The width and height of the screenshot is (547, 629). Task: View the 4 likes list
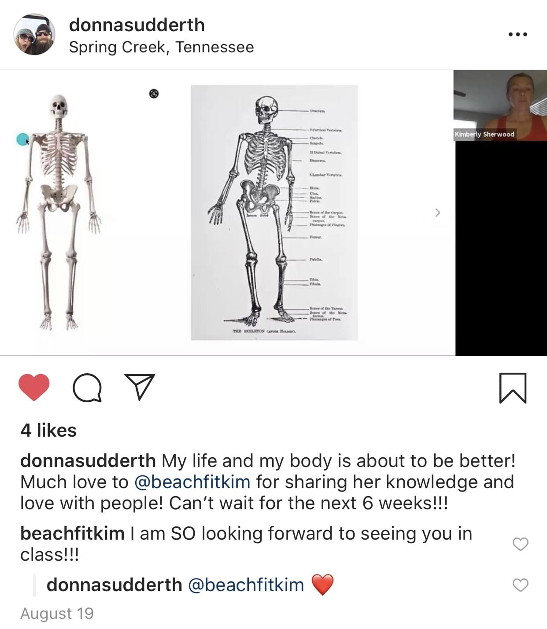click(x=48, y=430)
